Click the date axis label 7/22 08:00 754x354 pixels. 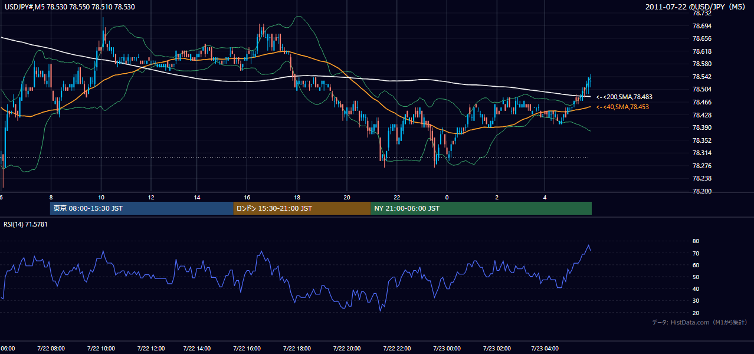click(51, 348)
